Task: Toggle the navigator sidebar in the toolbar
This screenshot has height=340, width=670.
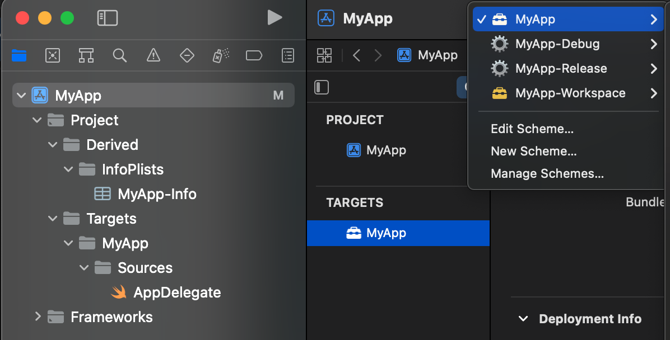Action: pos(107,18)
